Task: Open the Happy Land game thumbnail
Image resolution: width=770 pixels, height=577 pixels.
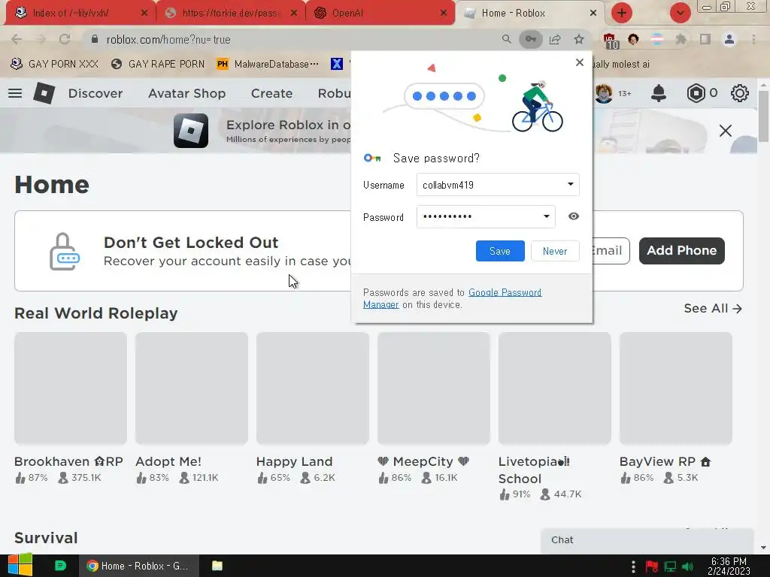Action: tap(313, 388)
